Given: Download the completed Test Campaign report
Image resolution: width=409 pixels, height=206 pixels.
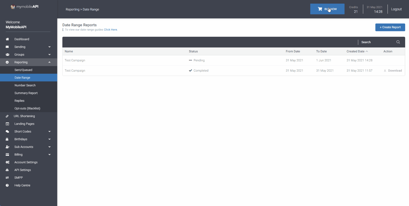Looking at the screenshot, I should pyautogui.click(x=393, y=71).
